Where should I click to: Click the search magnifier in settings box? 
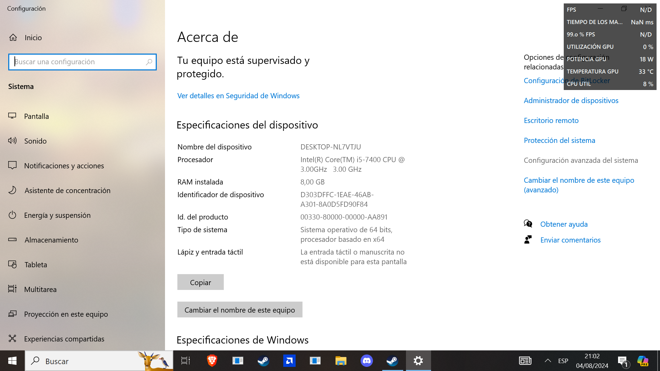pos(149,62)
